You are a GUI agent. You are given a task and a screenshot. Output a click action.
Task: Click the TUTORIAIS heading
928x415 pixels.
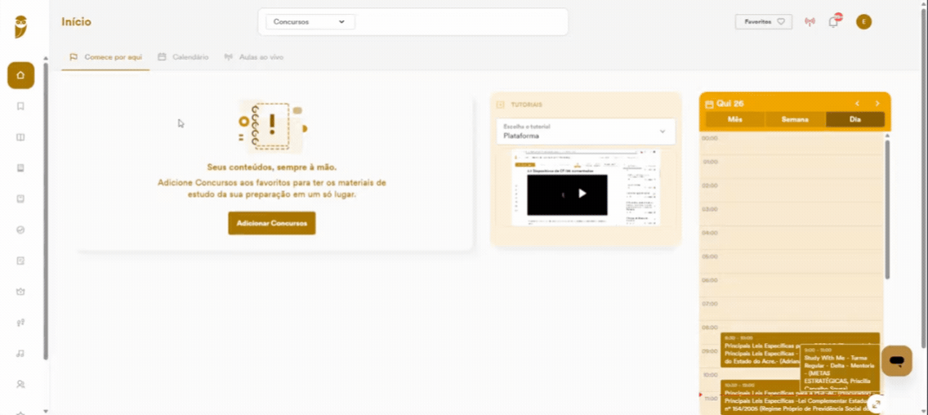(527, 105)
